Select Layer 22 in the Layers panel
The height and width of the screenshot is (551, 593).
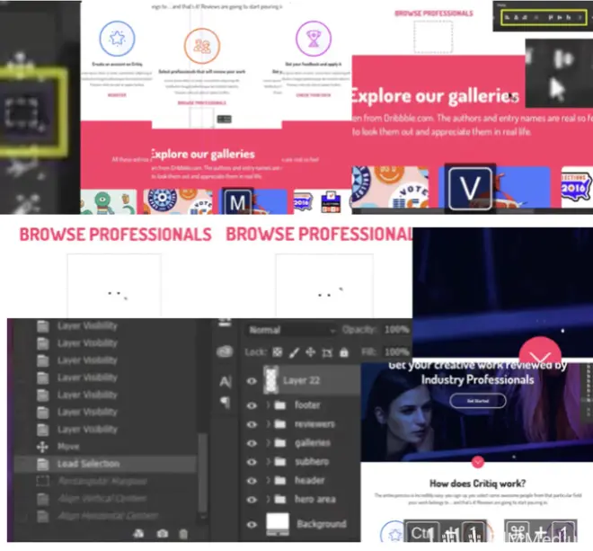pos(301,380)
